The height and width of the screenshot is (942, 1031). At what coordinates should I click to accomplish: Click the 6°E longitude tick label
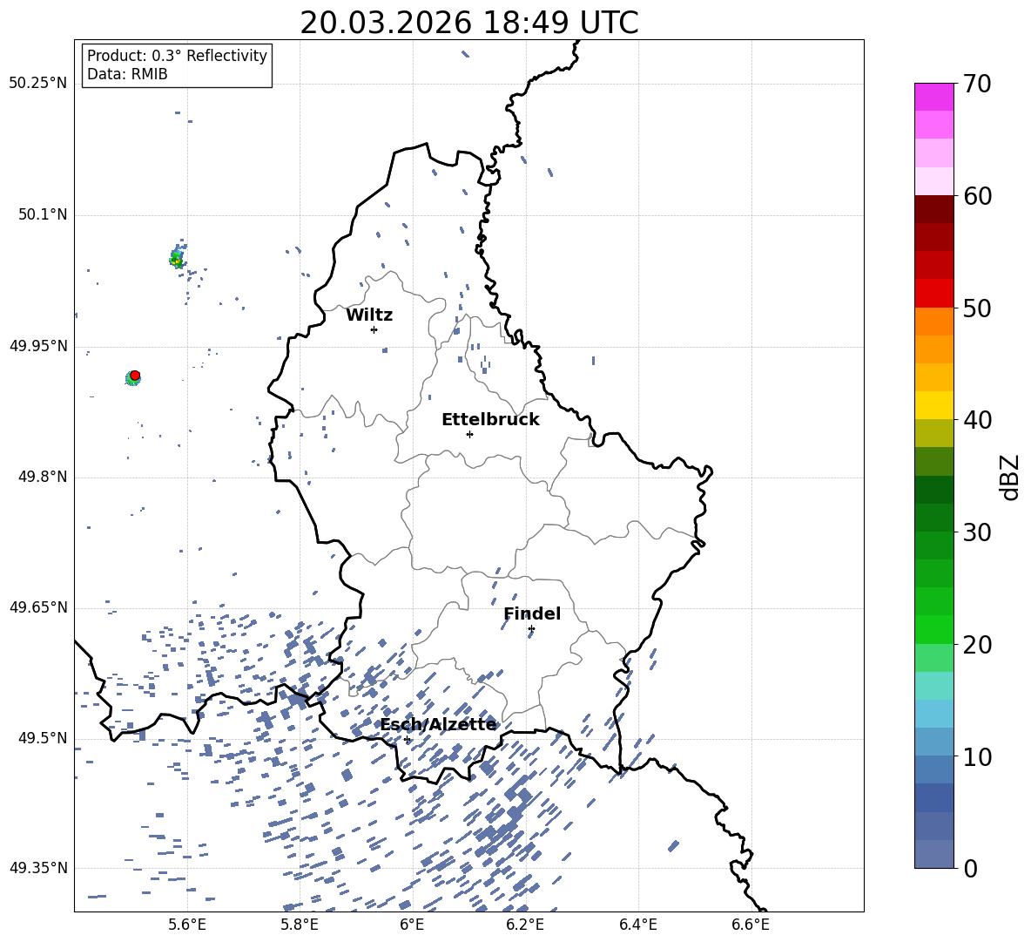point(412,925)
